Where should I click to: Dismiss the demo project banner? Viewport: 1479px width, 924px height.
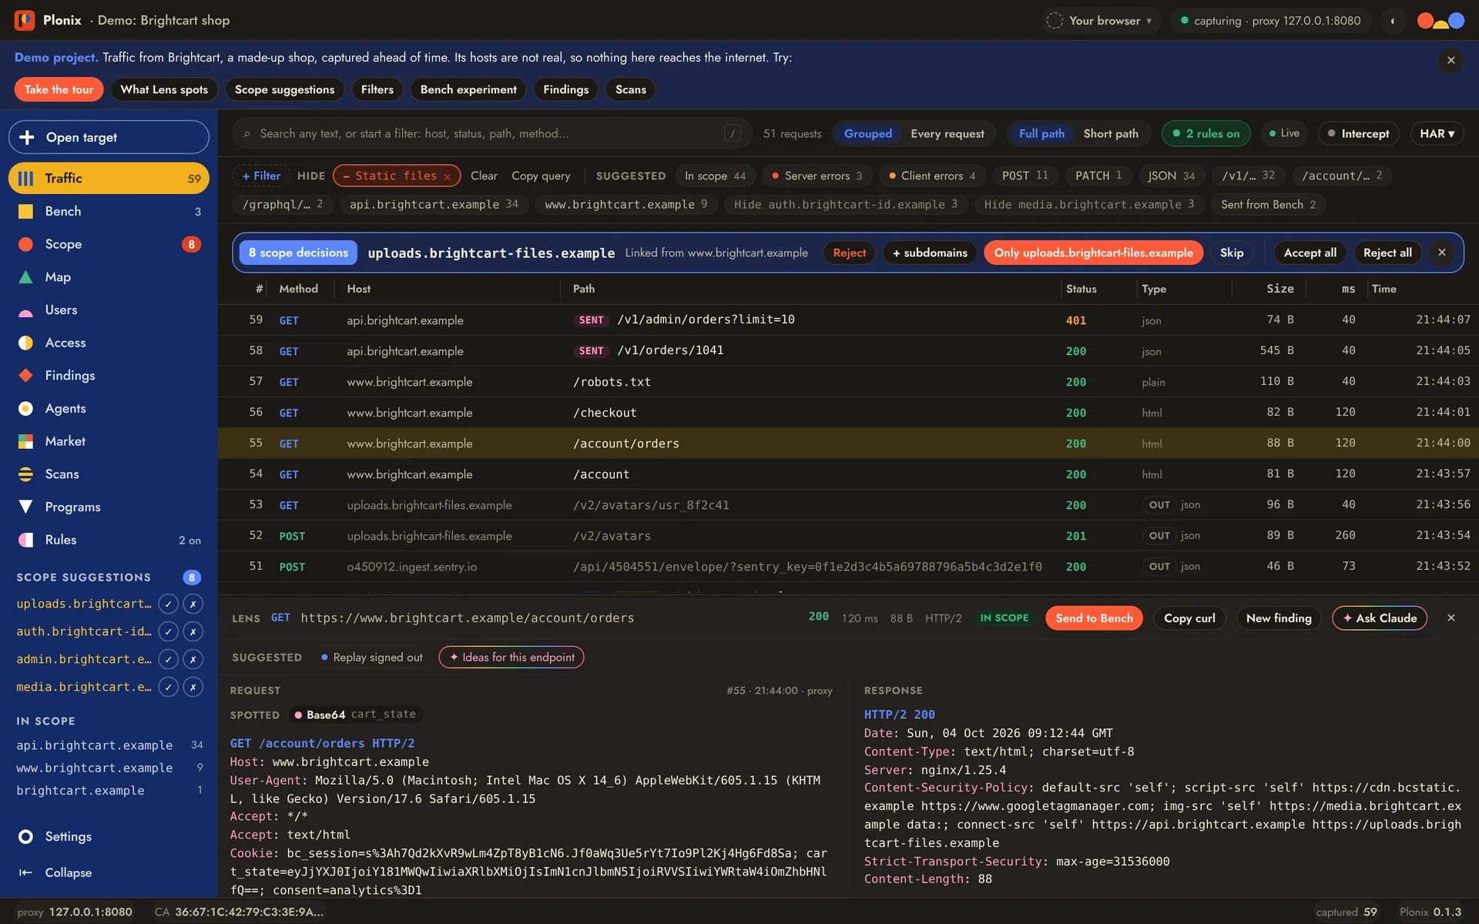coord(1451,60)
